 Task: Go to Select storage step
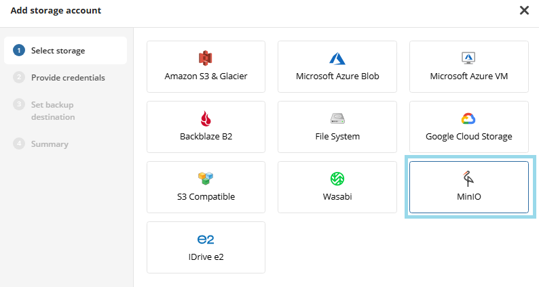click(58, 51)
